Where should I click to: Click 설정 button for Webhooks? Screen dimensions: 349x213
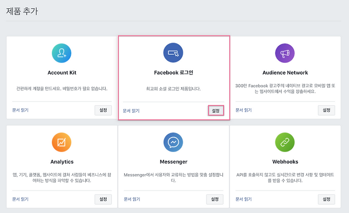click(x=326, y=199)
